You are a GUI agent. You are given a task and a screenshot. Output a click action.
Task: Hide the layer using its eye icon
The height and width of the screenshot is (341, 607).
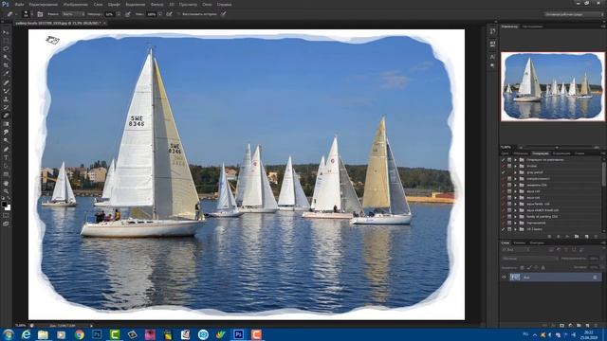pos(504,278)
